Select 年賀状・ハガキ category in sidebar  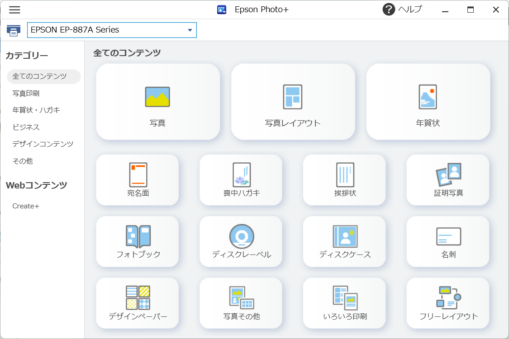[x=36, y=110]
